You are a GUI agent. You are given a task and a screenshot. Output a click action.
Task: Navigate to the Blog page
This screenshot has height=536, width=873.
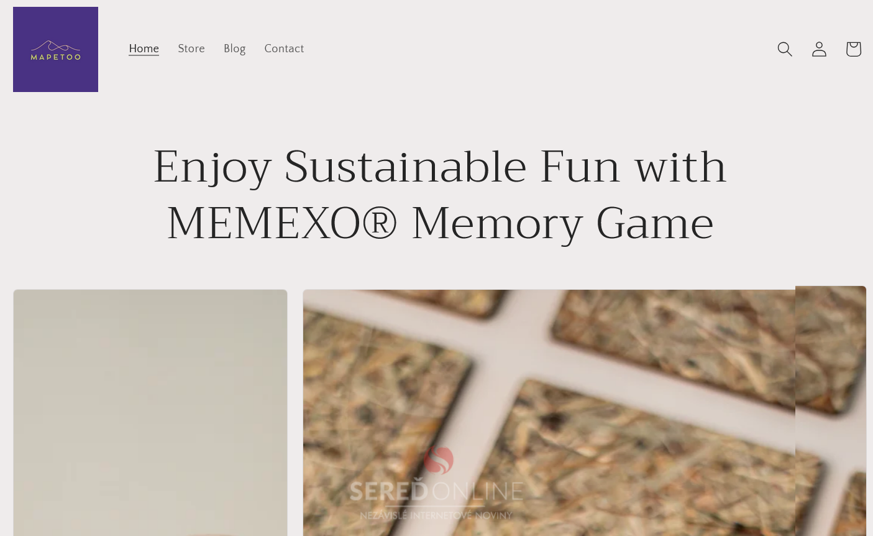[234, 49]
